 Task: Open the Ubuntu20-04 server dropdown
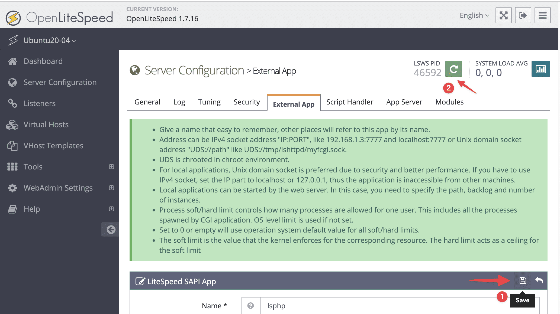click(x=49, y=40)
